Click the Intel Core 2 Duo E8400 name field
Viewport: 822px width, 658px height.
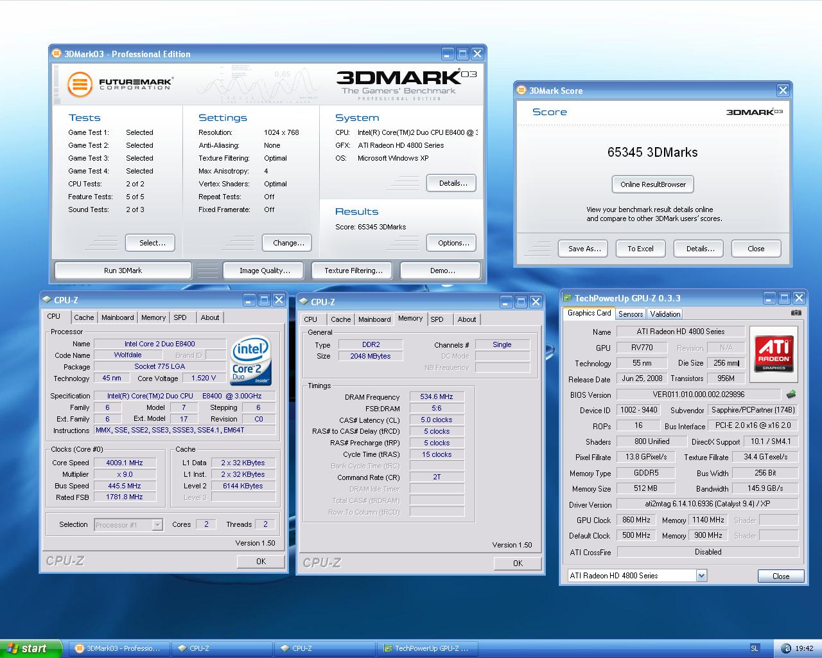coord(160,344)
